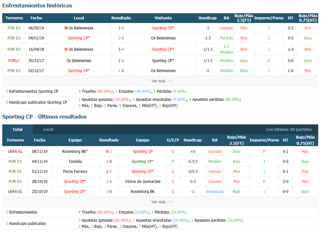Switch to the Total tab

pos(17,129)
